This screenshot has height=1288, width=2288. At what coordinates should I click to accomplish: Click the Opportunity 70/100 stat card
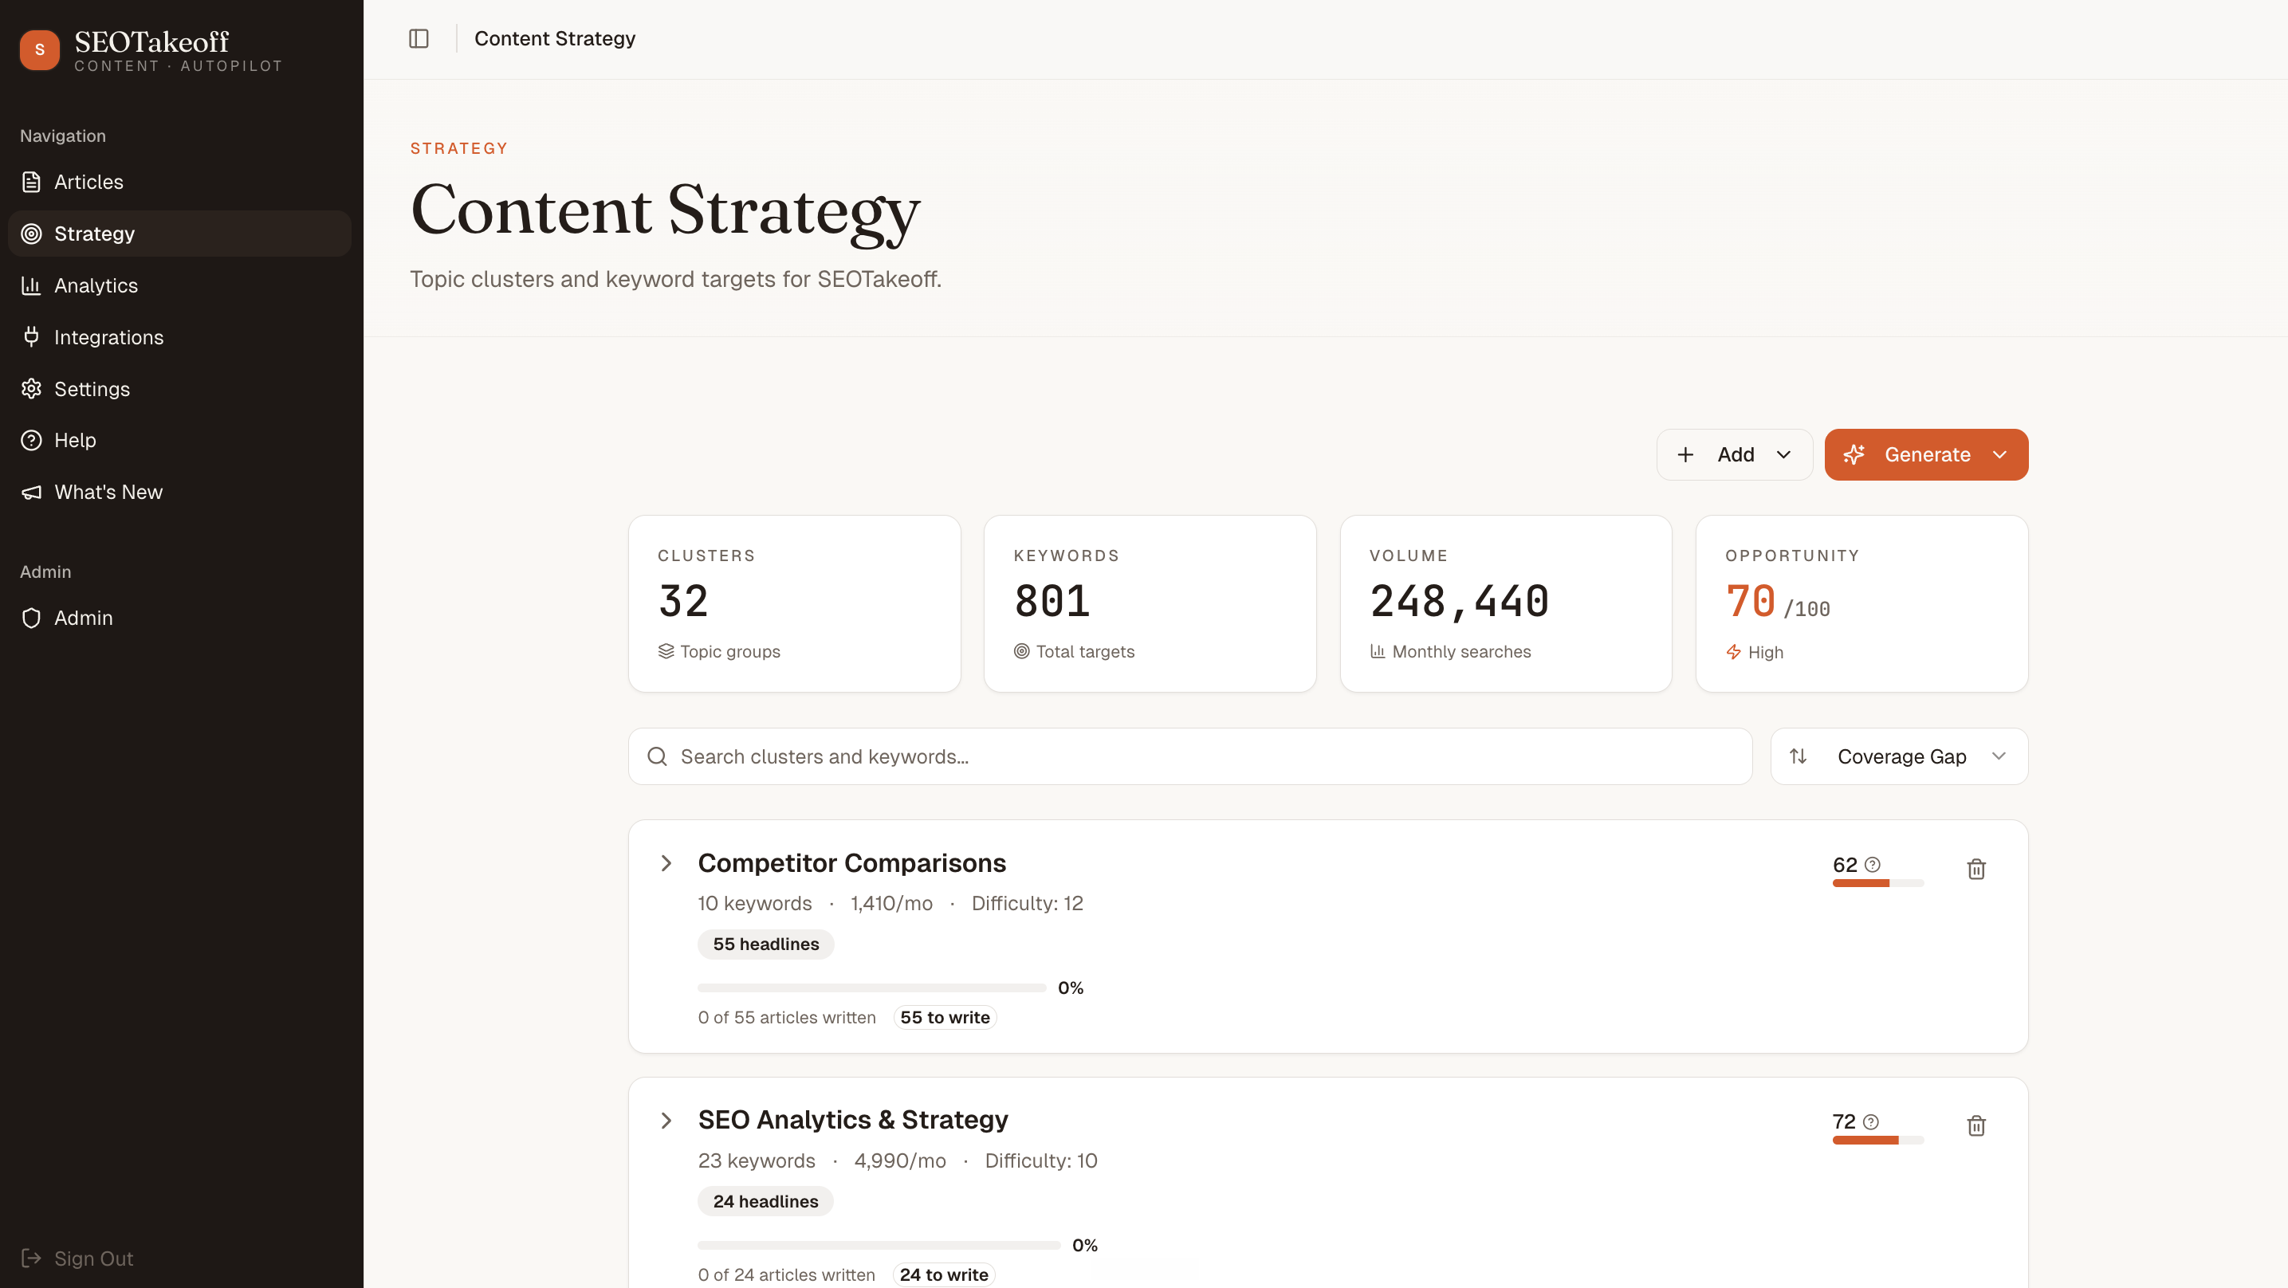(x=1861, y=604)
